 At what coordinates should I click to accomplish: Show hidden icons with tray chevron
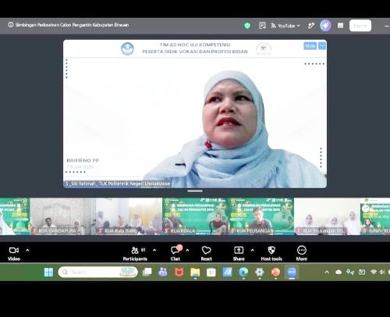click(327, 272)
